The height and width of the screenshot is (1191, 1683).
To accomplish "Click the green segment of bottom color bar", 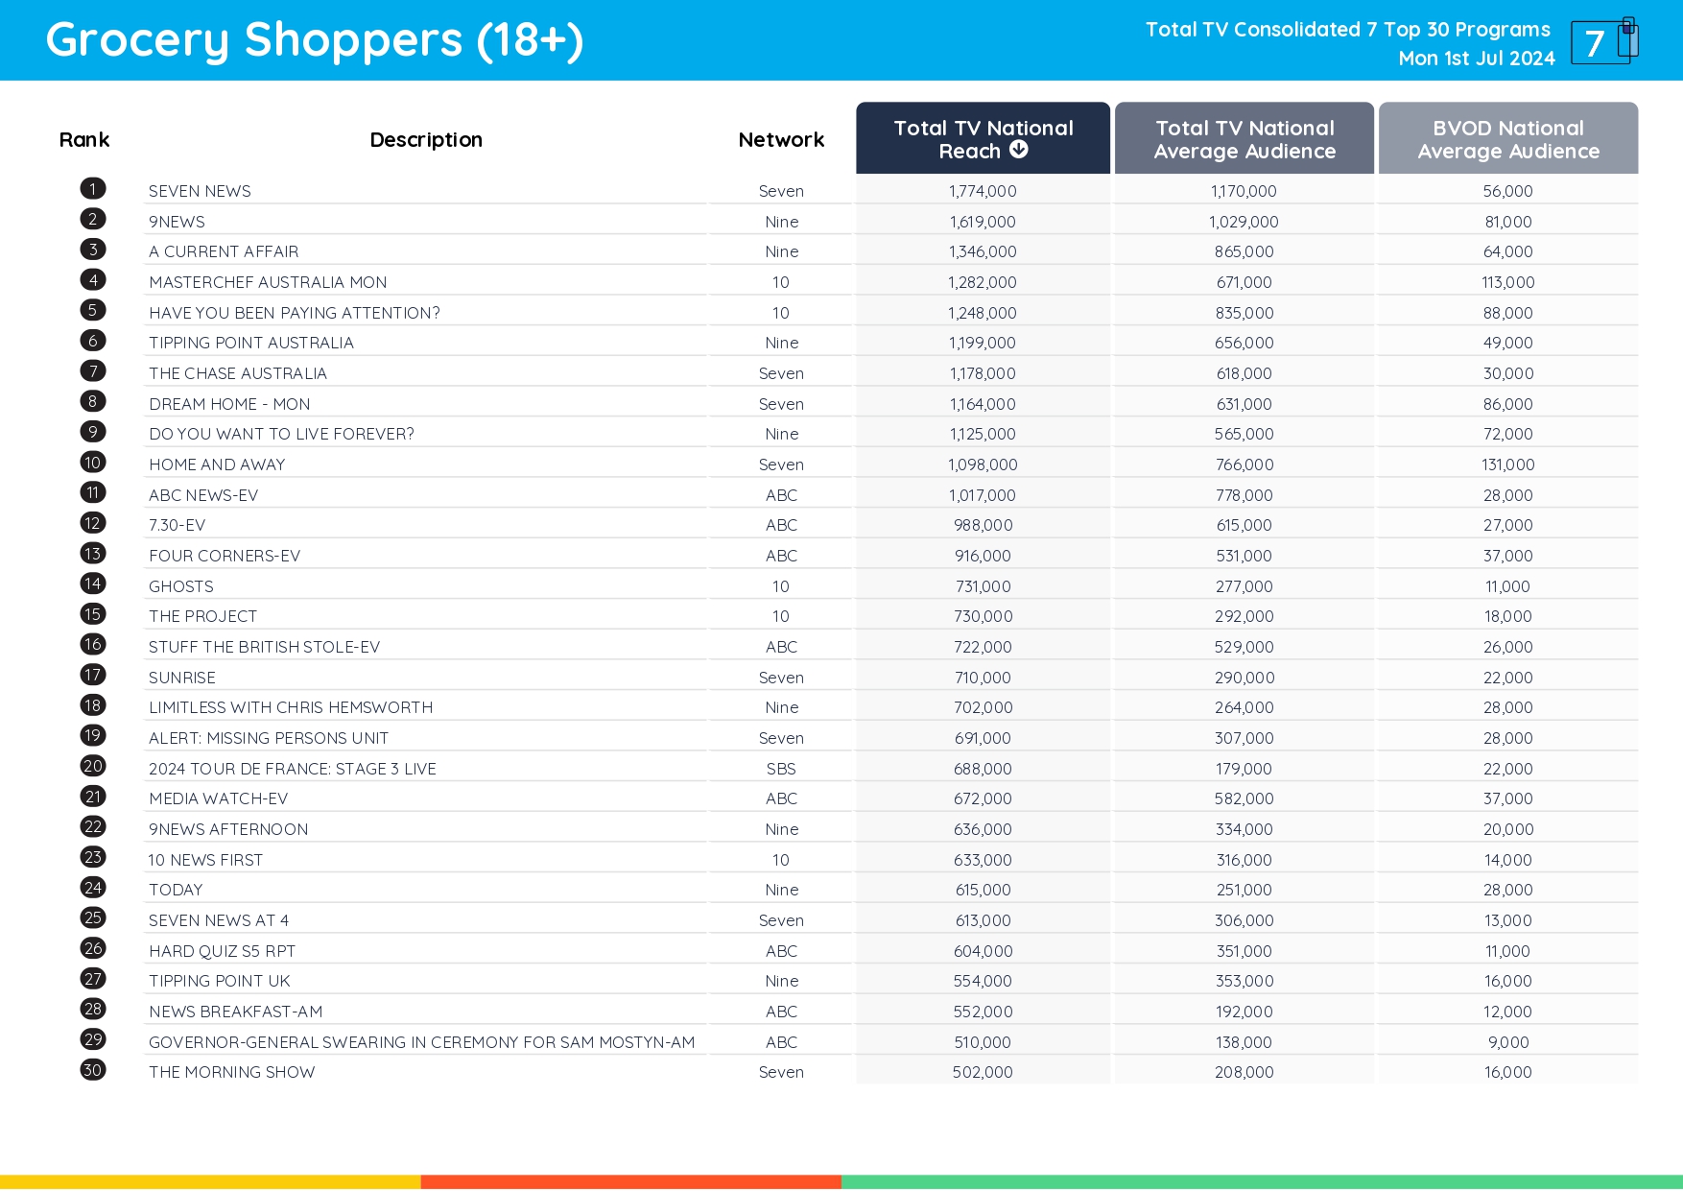I will (x=1262, y=1181).
